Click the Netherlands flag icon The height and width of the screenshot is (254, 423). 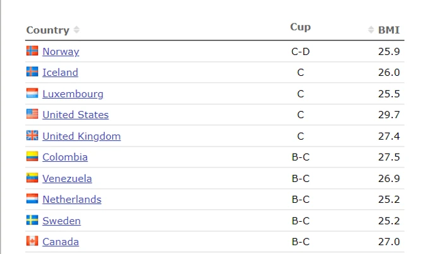pyautogui.click(x=32, y=199)
